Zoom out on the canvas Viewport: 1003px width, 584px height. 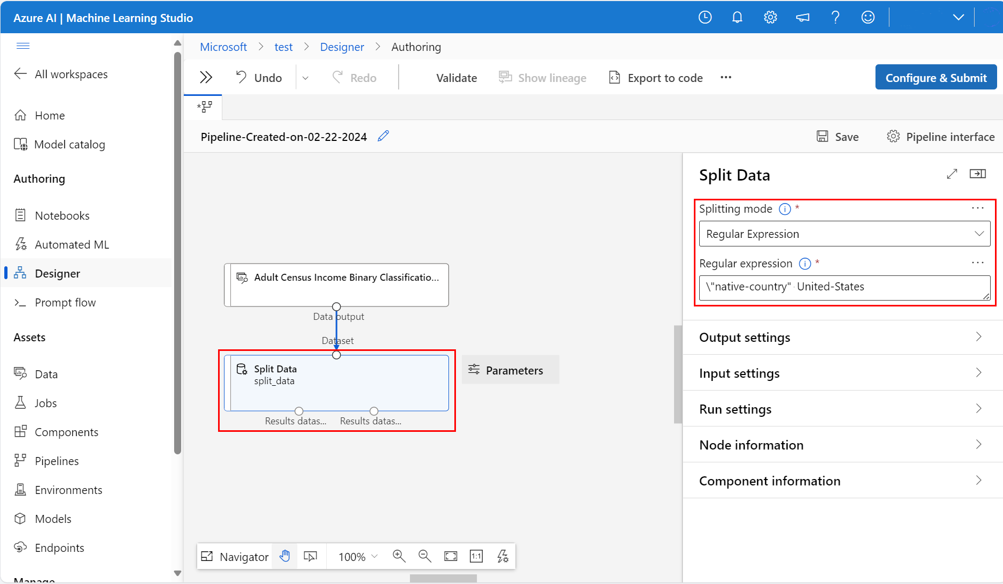(424, 556)
